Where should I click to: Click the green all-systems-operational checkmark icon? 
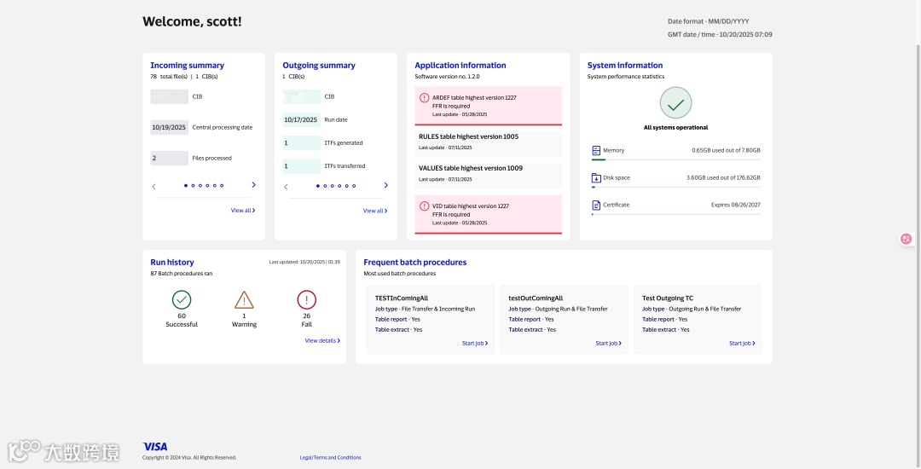point(675,104)
